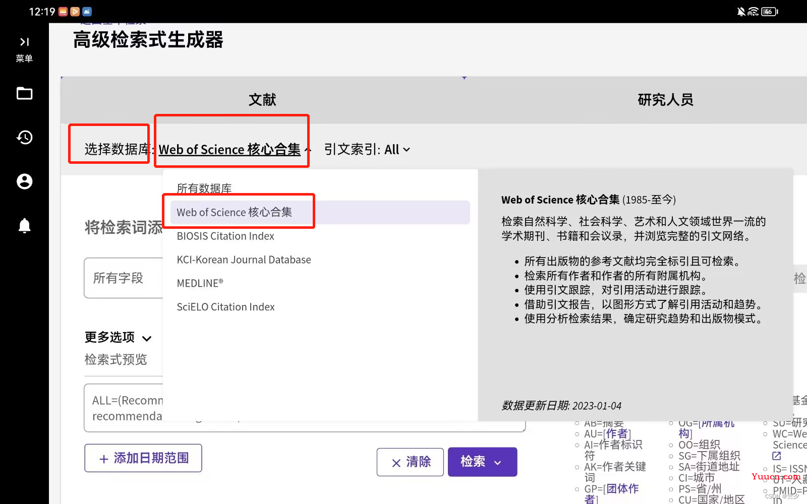
Task: Select MEDLINE option
Action: [200, 283]
